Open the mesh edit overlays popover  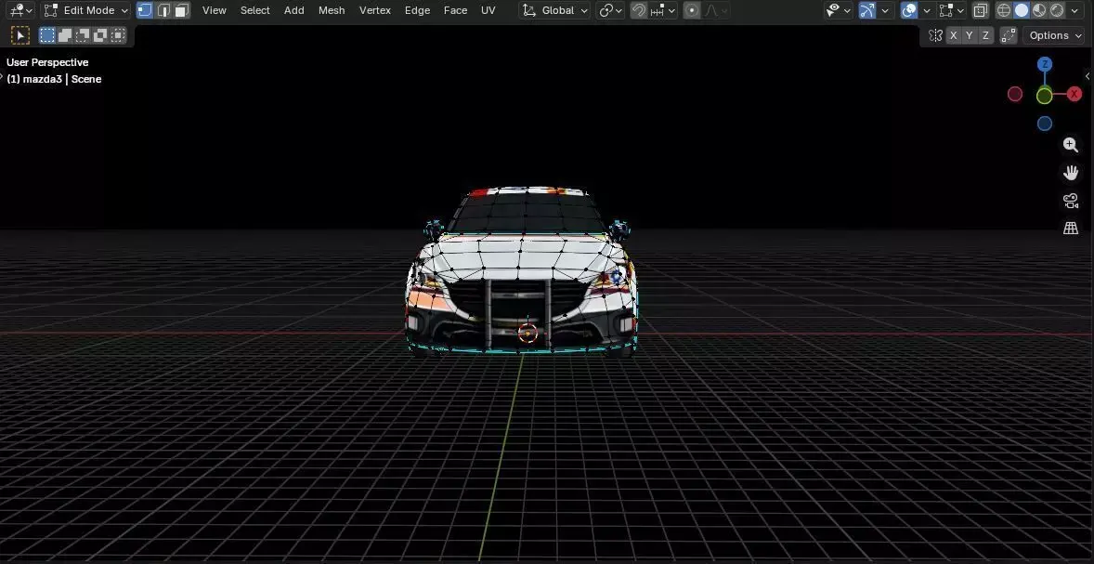pyautogui.click(x=951, y=10)
